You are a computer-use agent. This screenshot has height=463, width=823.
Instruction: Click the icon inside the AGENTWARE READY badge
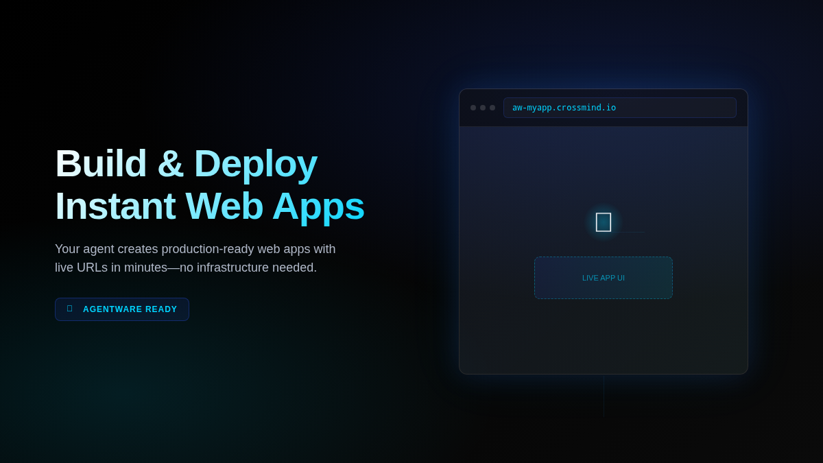70,309
